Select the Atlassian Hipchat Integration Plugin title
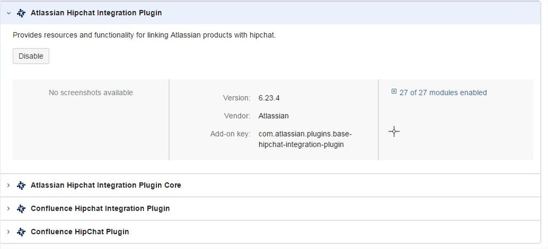This screenshot has height=249, width=548. [x=96, y=13]
